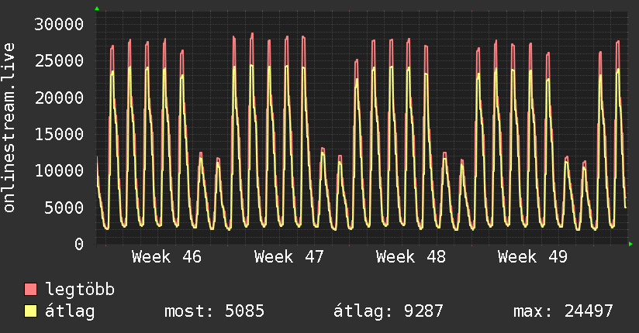Click the 'átlag: 9287' statistic
639x333 pixels.
388,312
